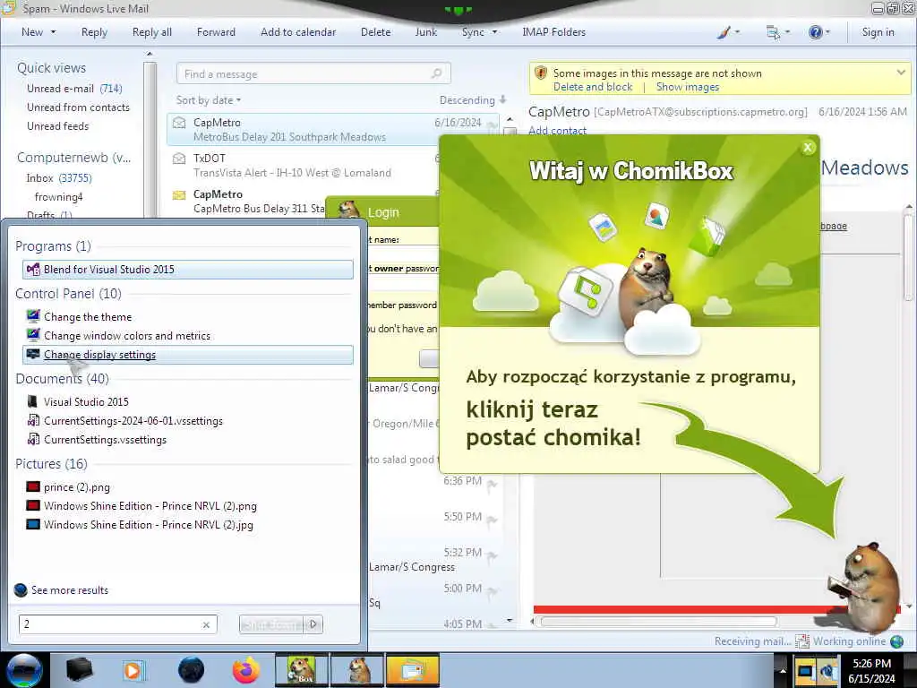Click the Add contact link
Viewport: 917px width, 688px height.
[x=557, y=130]
